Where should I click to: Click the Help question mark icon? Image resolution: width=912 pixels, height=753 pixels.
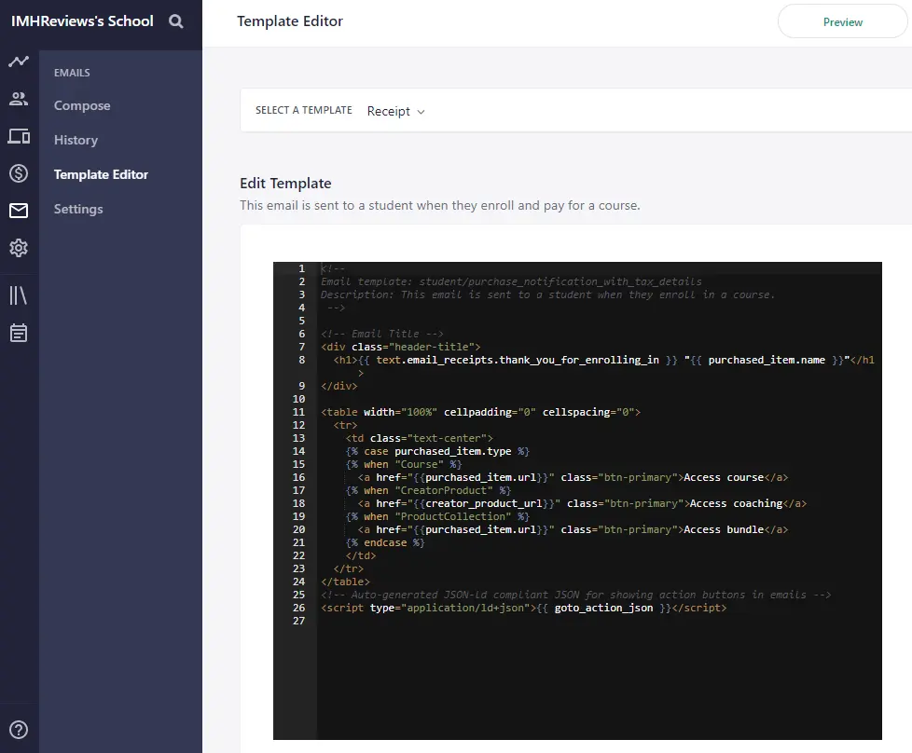19,730
